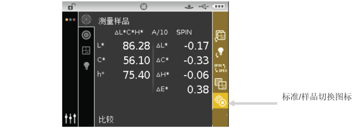Select the color space grid icon in the left column
Viewport: 357px width, 133px height.
[x=86, y=50]
